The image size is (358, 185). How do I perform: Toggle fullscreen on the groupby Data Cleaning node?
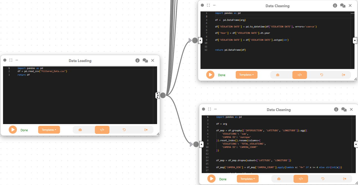209,109
